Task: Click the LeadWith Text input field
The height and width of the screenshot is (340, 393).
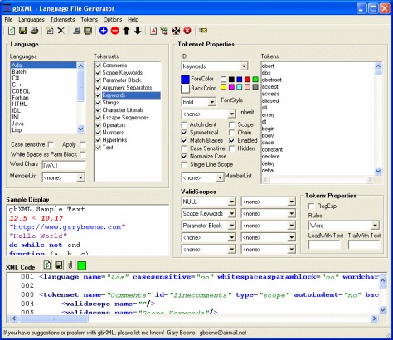Action: (324, 245)
